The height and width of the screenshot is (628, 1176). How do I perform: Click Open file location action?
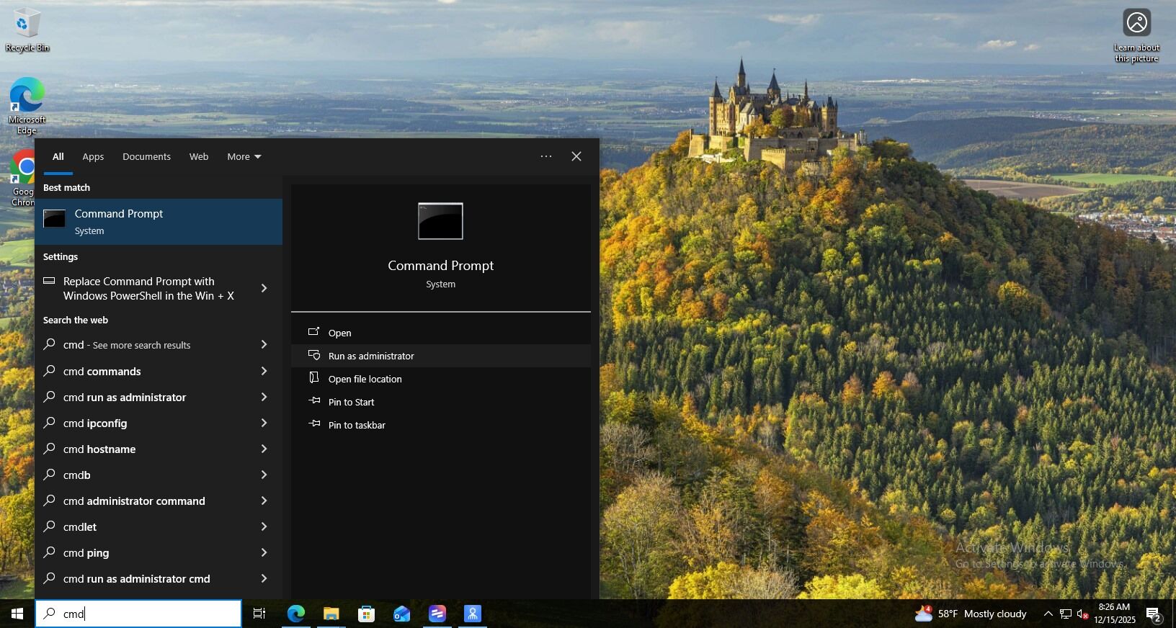click(440, 379)
